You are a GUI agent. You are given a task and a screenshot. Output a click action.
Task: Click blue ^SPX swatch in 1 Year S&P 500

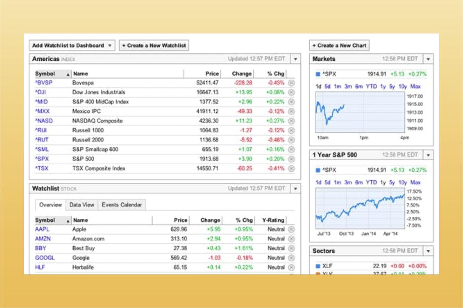[318, 170]
